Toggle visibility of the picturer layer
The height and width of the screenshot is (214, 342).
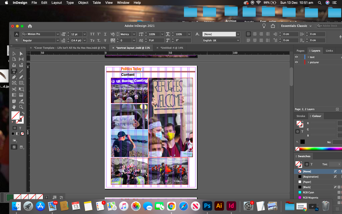[296, 62]
